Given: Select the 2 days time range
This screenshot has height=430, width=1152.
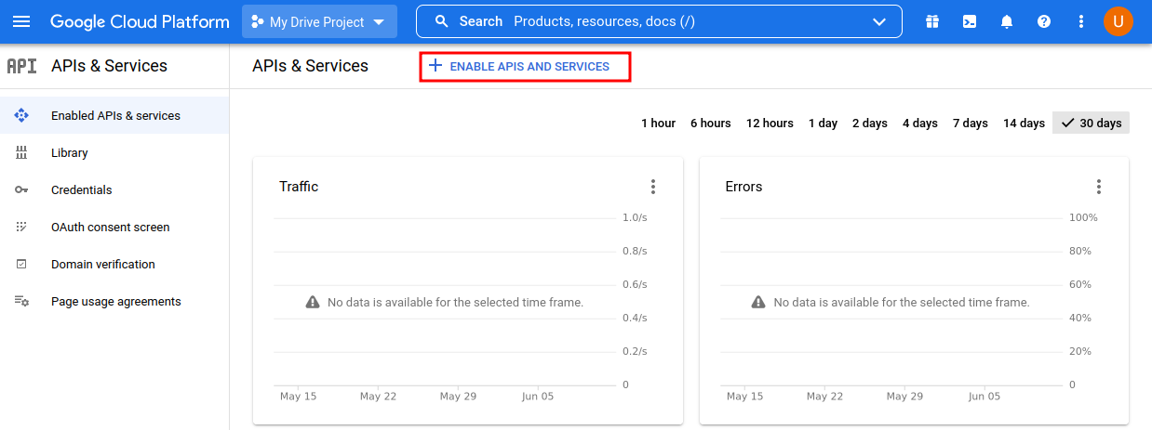Looking at the screenshot, I should click(x=869, y=123).
